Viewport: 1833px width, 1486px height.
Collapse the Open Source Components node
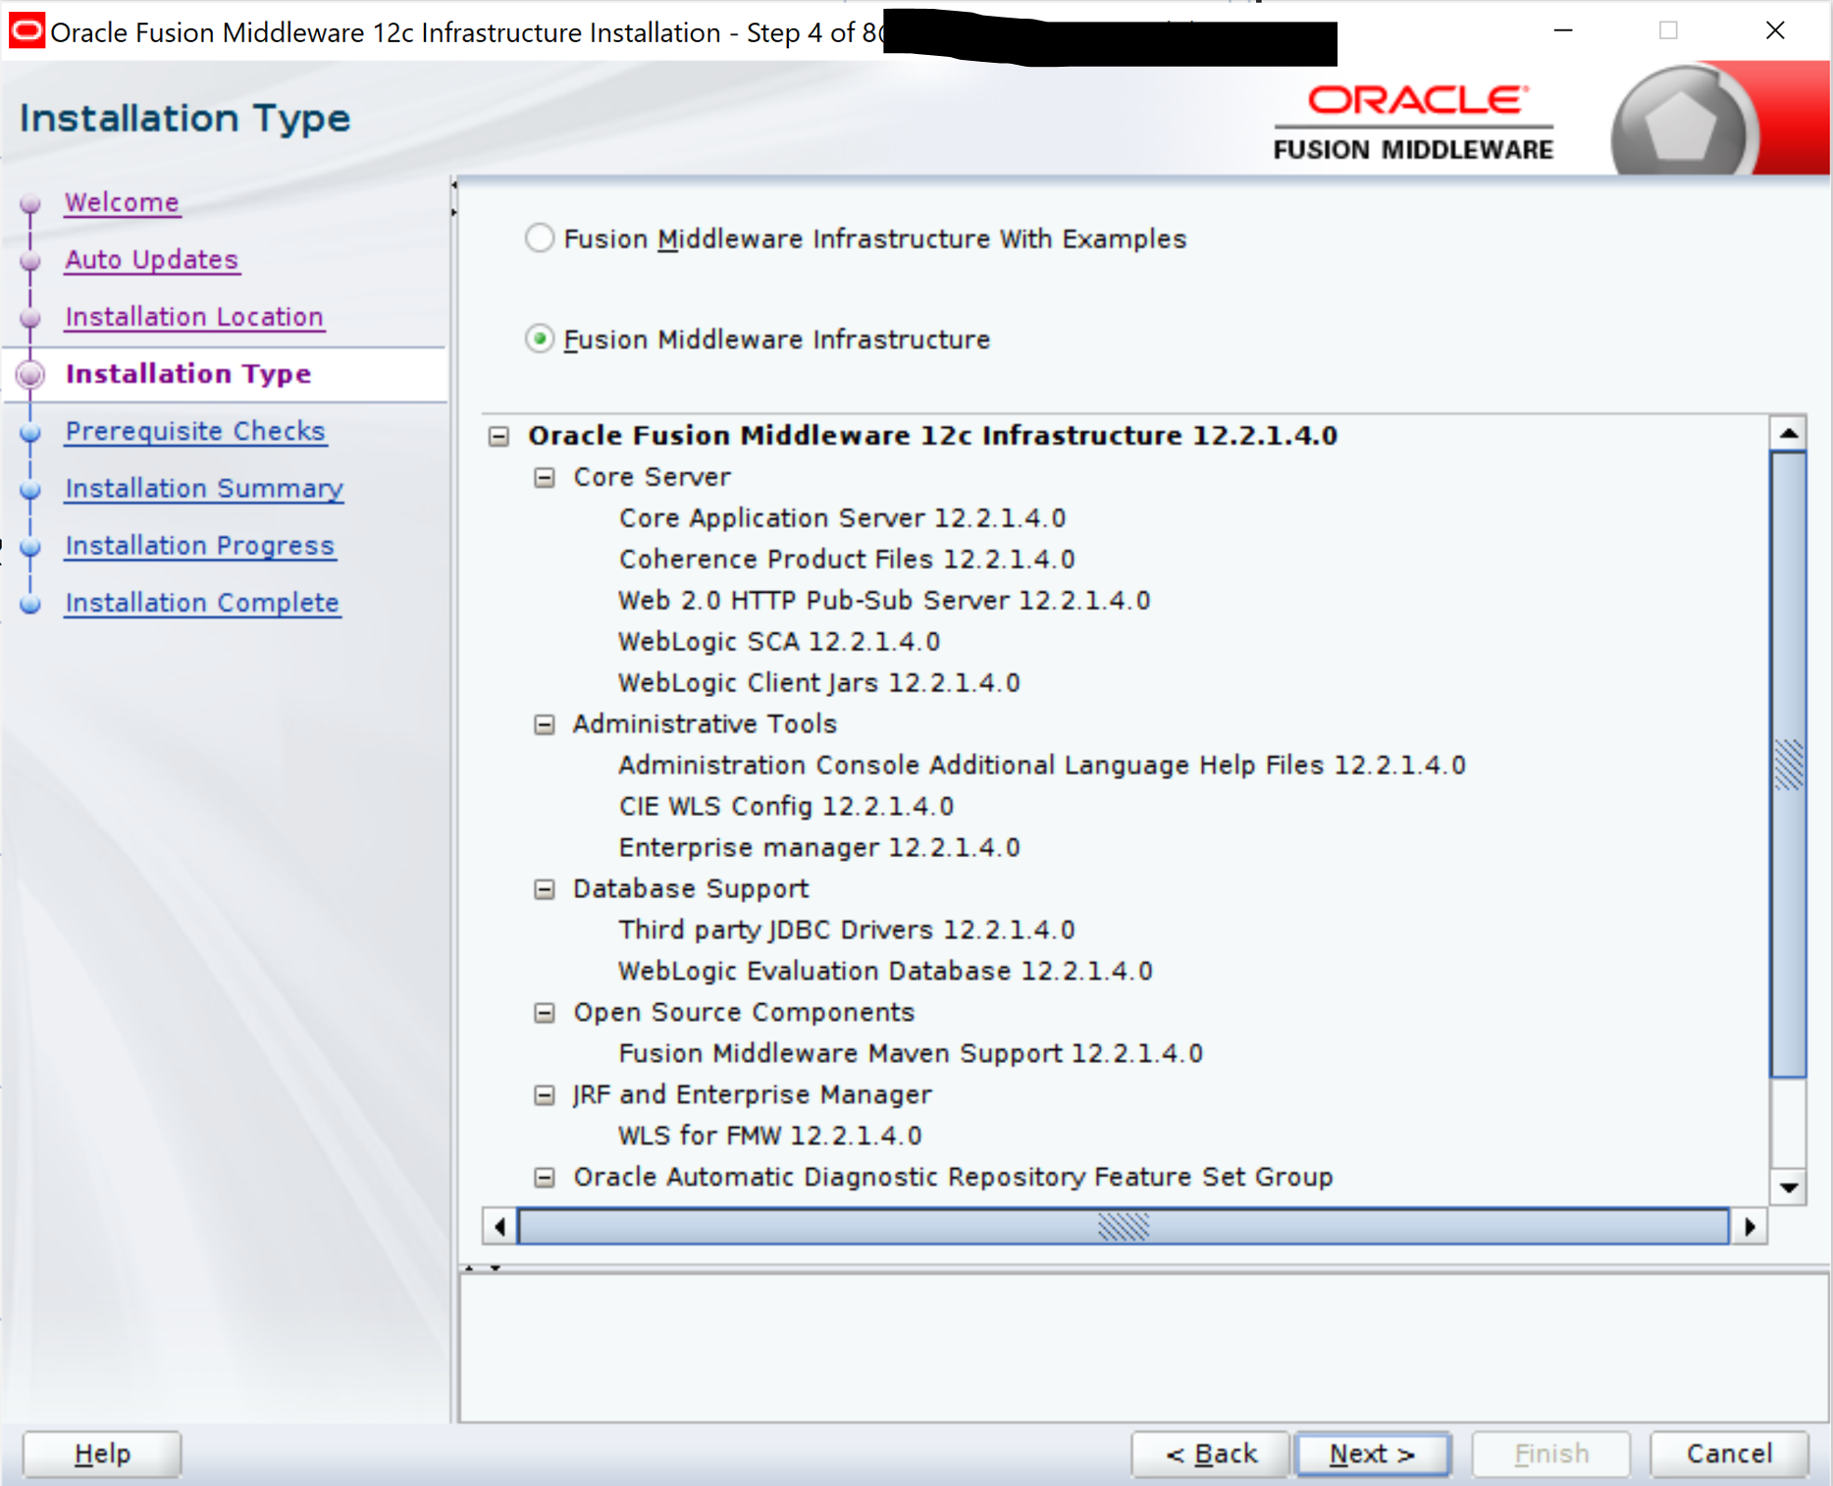[545, 1013]
